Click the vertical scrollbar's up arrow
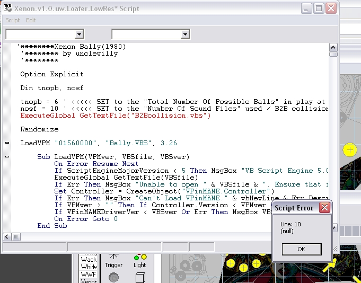Screen dimensions: 361x283 333,47
